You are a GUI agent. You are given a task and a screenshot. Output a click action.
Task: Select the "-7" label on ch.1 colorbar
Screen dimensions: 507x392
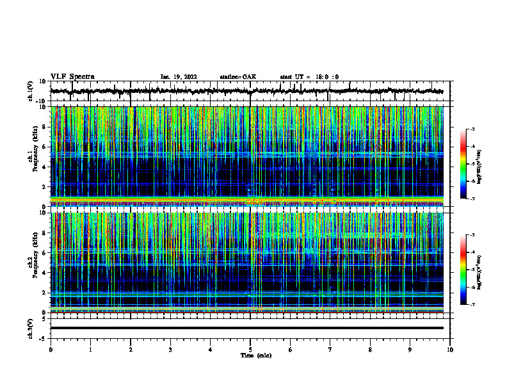pos(472,199)
